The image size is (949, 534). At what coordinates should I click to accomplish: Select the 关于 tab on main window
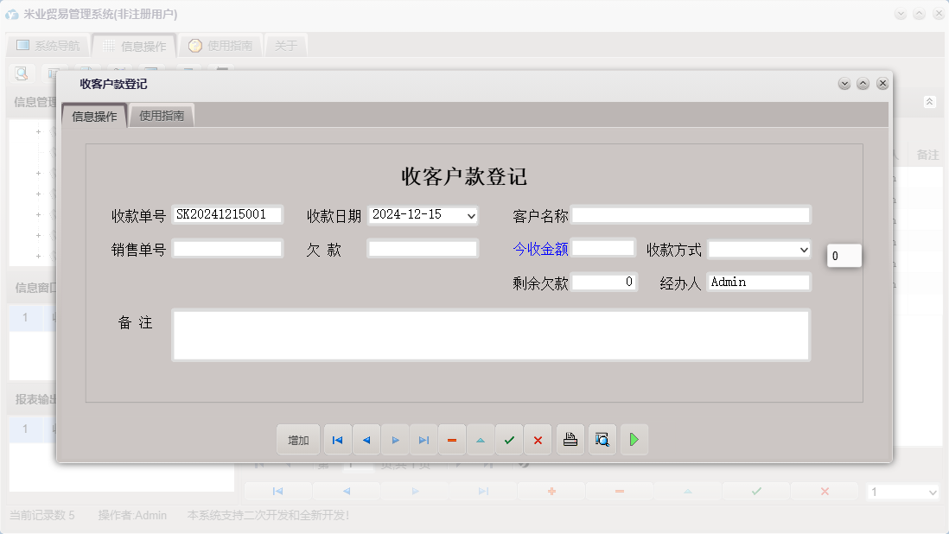click(286, 45)
